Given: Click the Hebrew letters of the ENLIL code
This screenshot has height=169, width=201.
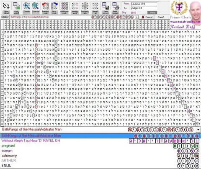Looking at the screenshot, I should (x=188, y=166).
